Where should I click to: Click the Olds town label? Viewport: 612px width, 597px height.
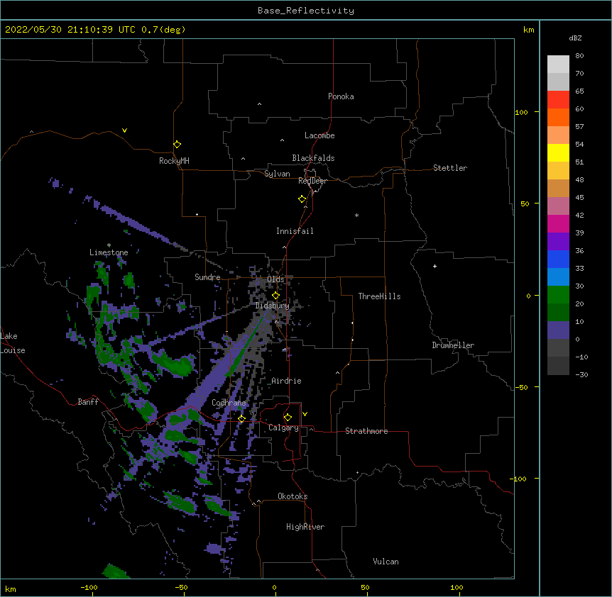pos(275,279)
